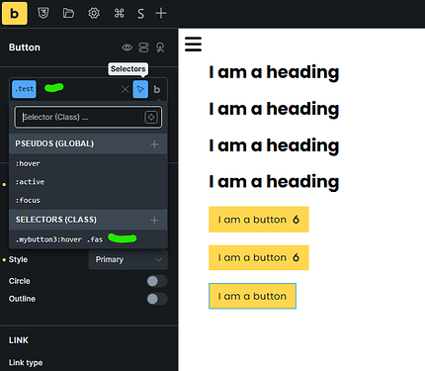The image size is (425, 371).
Task: Click the pin/badge icon beside Button title
Action: [160, 47]
